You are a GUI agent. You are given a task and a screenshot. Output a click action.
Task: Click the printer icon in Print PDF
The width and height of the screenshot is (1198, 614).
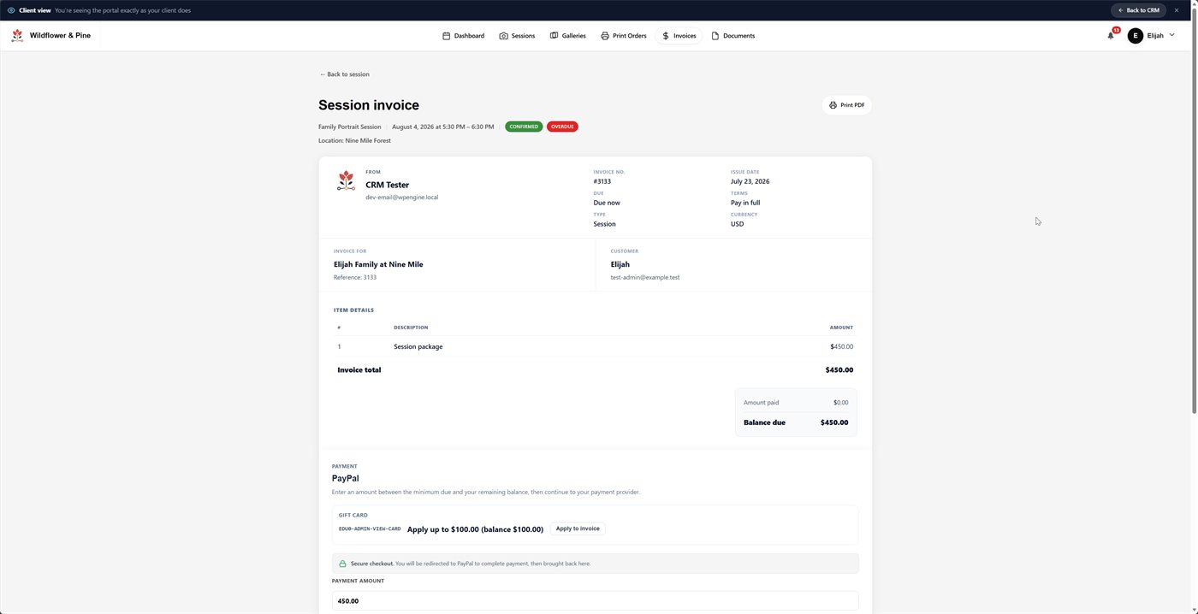pos(833,105)
